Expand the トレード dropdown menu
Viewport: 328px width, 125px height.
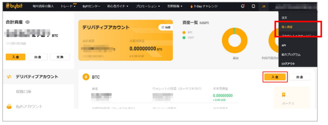click(68, 6)
